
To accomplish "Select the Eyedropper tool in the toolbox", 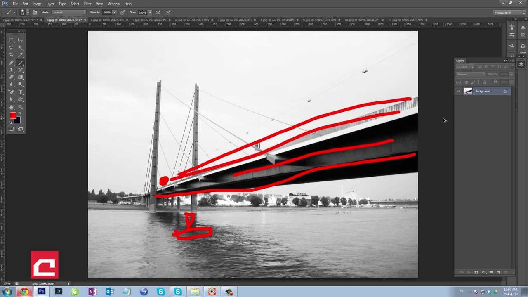I will [x=20, y=55].
